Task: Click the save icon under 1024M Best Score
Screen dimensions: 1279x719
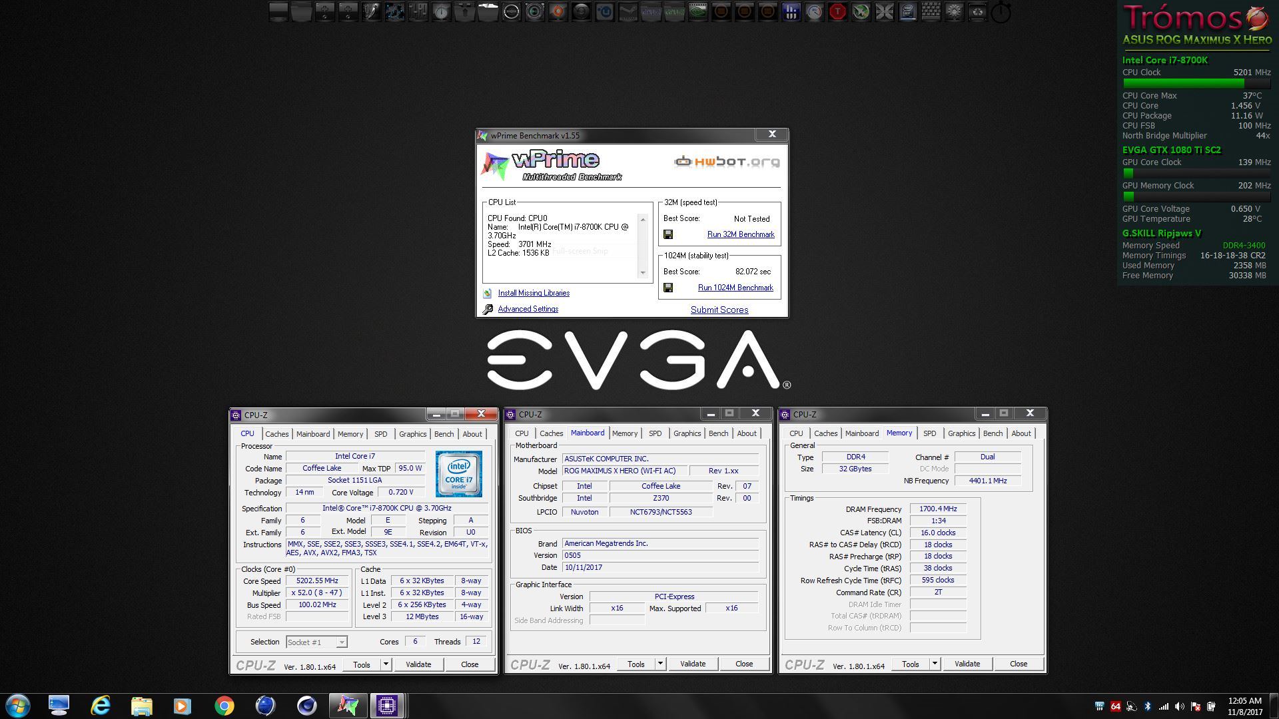Action: (668, 288)
